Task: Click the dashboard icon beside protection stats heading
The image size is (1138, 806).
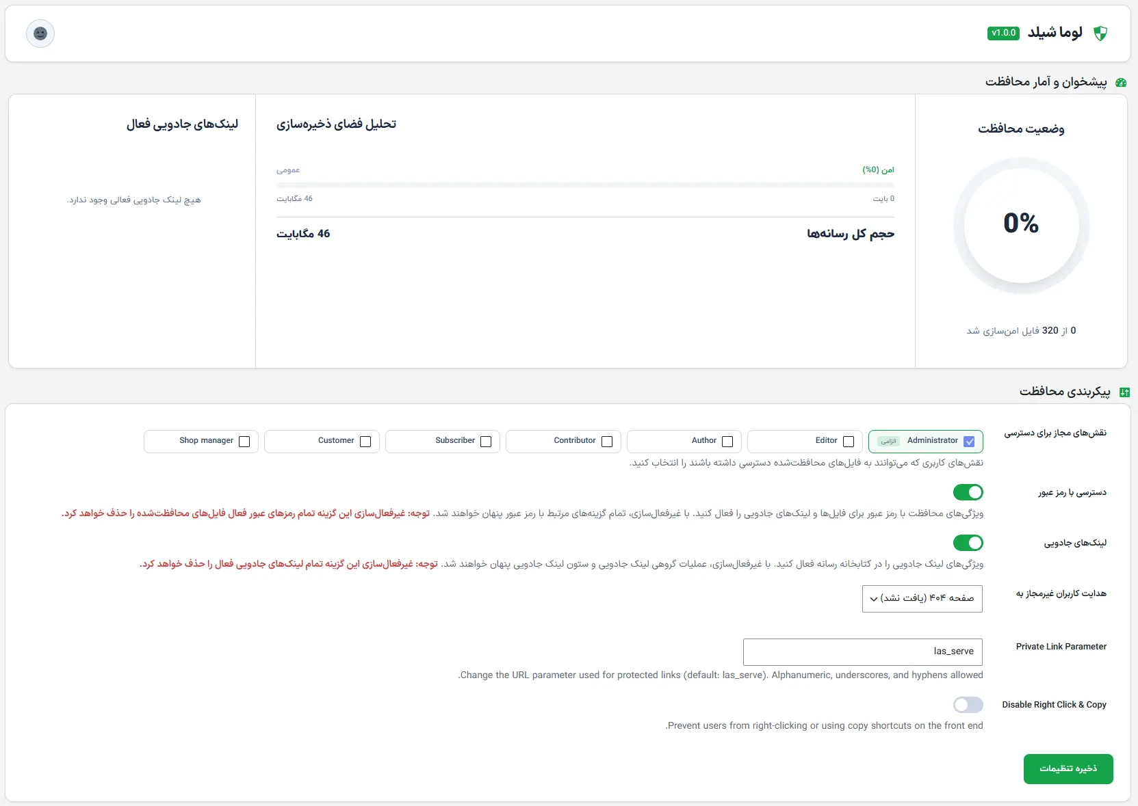Action: (1121, 82)
